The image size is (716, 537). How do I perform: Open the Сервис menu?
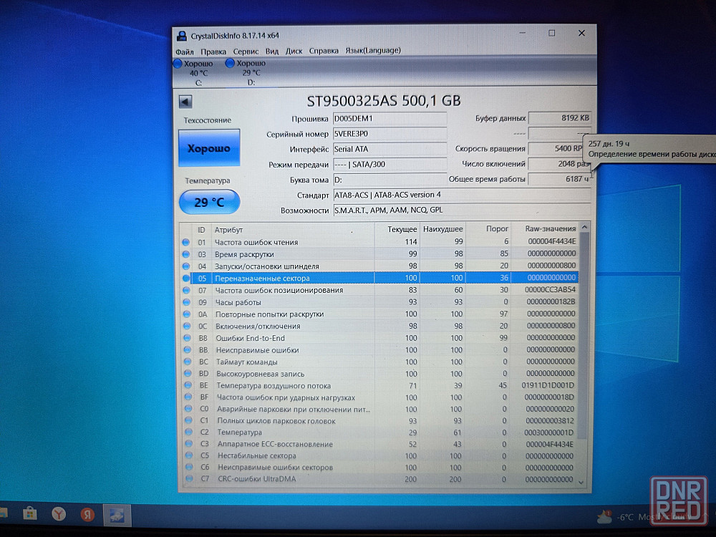[246, 51]
